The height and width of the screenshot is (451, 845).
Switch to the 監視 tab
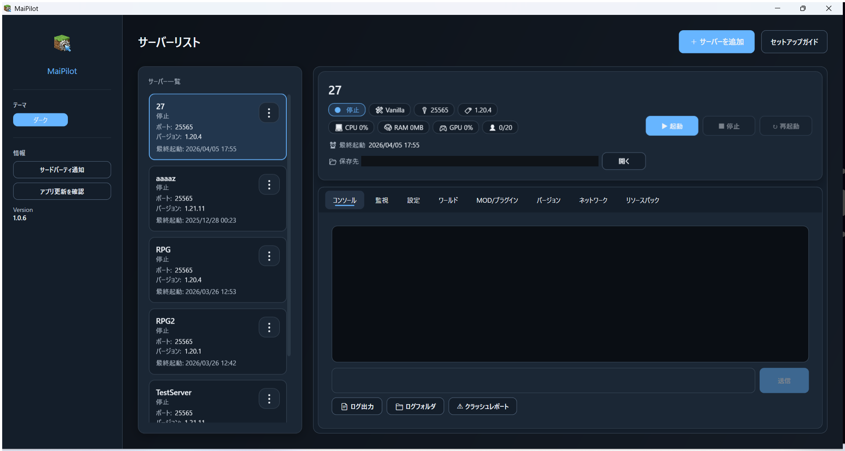[x=381, y=200]
